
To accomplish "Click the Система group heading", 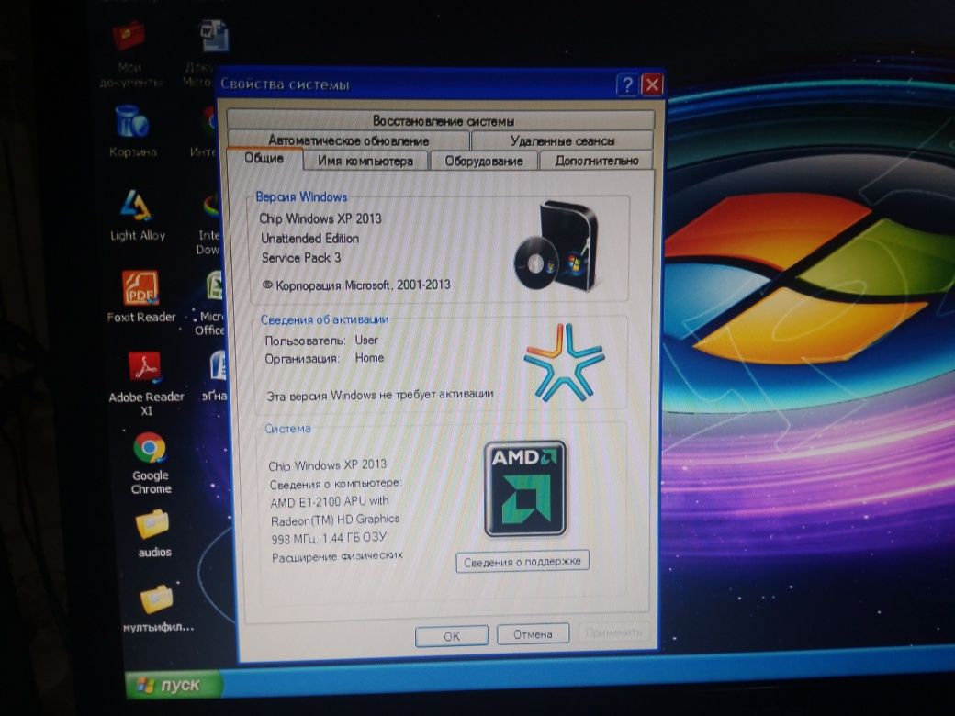I will [x=287, y=429].
